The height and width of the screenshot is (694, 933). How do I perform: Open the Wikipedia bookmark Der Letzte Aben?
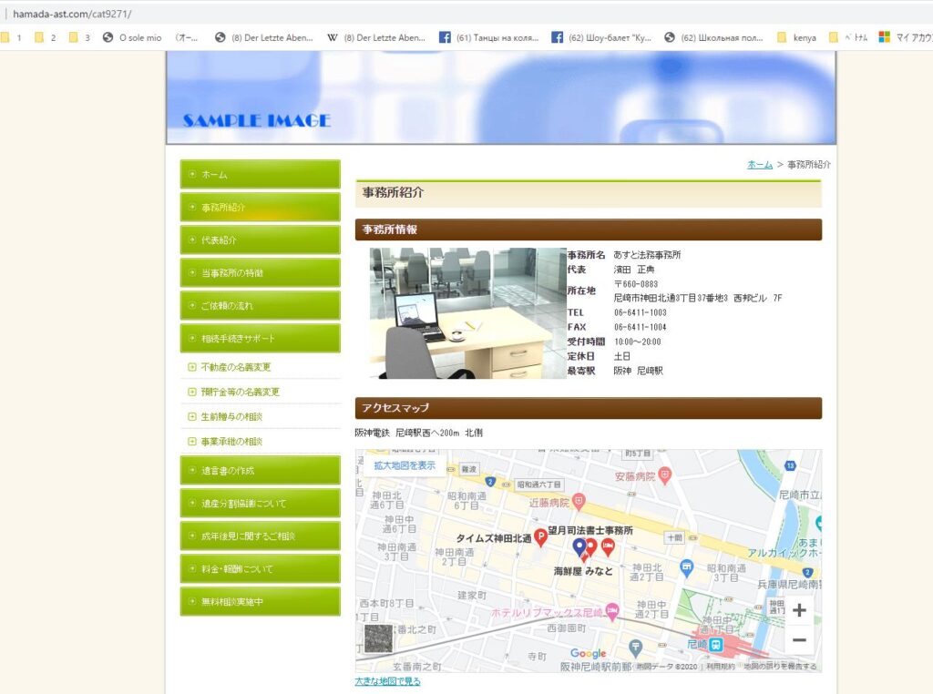[377, 37]
